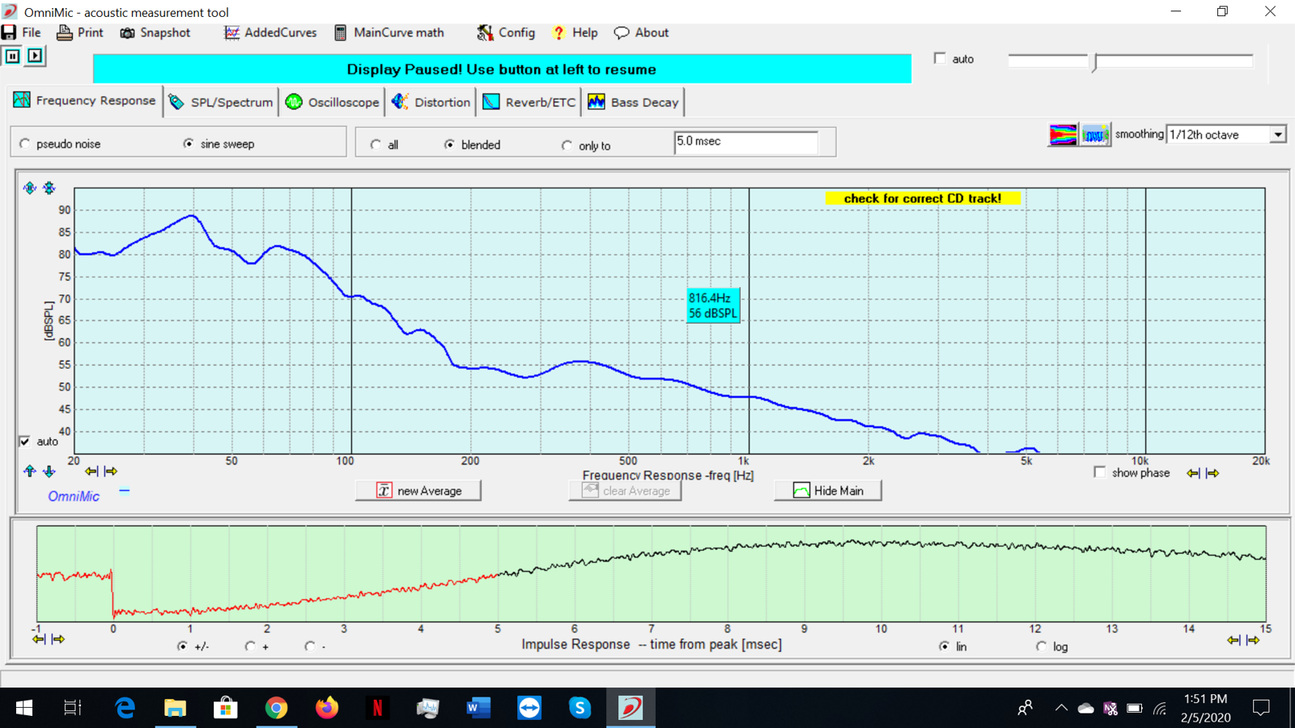Click the 'check for correct CD track!' warning
This screenshot has width=1295, height=728.
923,198
